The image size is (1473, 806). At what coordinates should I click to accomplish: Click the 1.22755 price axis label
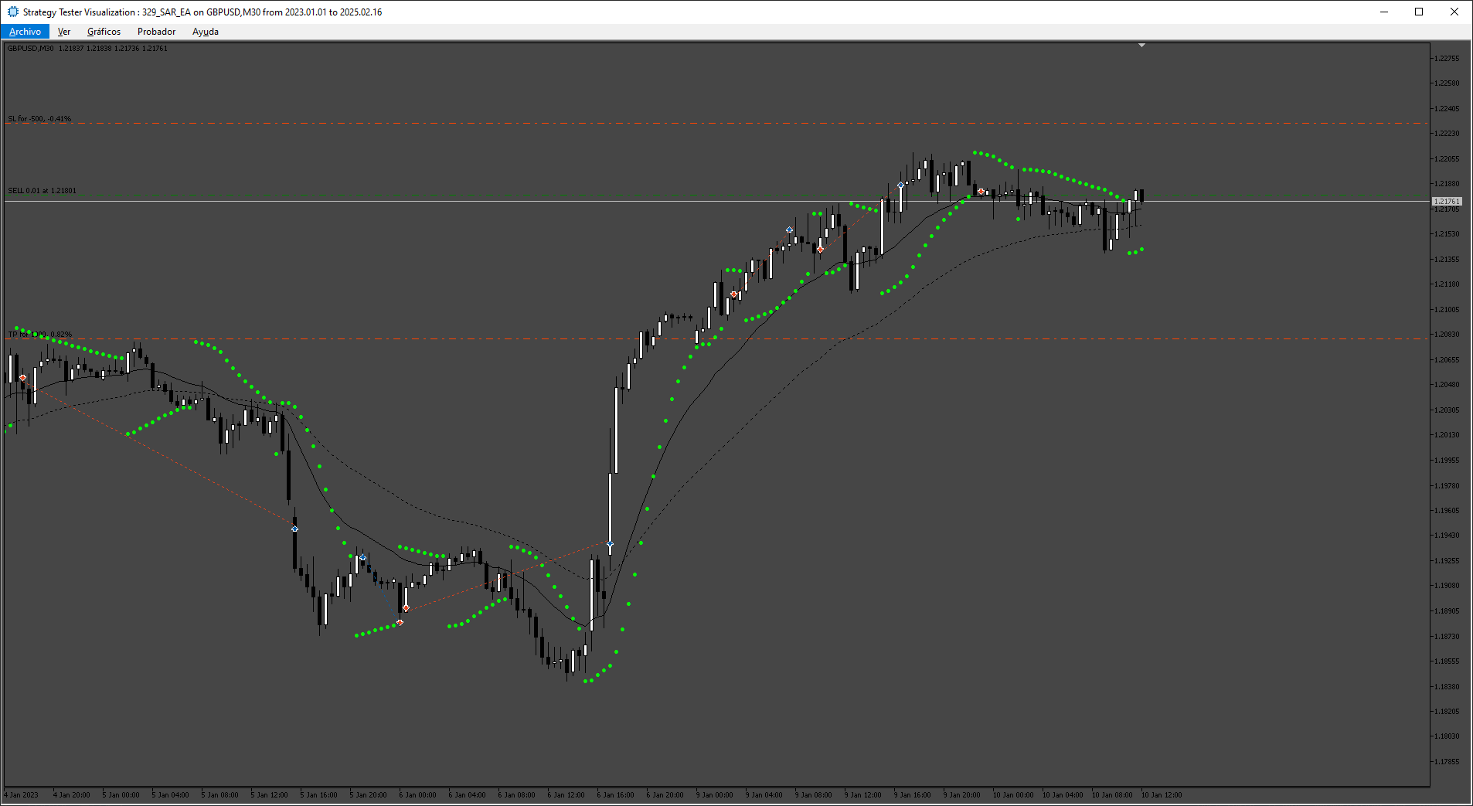(1447, 58)
